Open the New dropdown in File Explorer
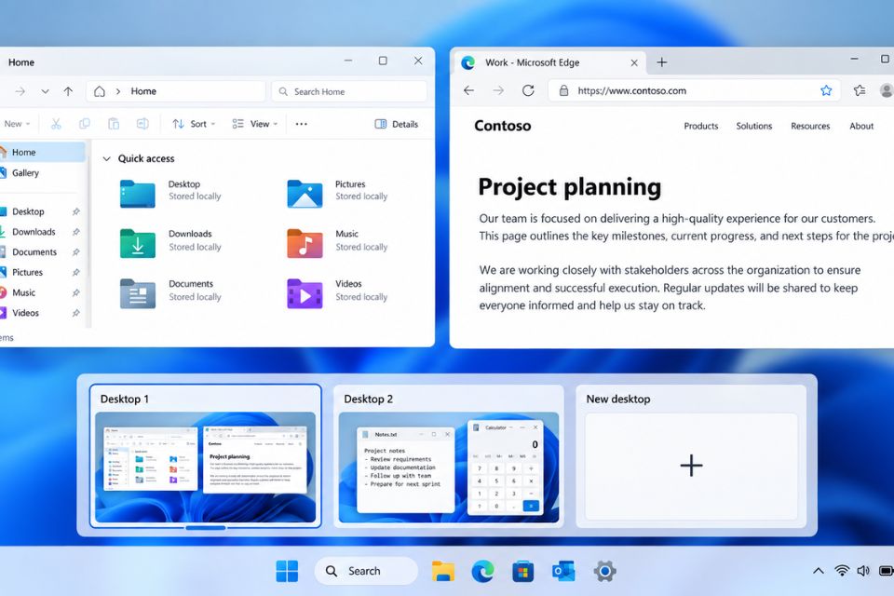 [x=16, y=124]
